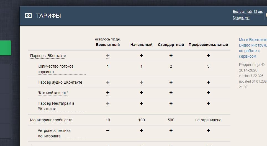The image size is (267, 146).
Task: Click the 'осталось 12 дн.' text
Action: pos(108,39)
